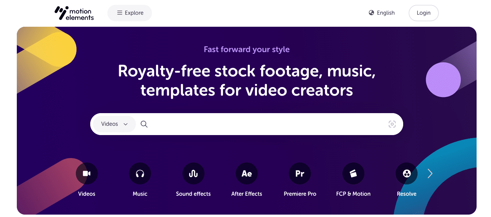Click the Sound effects waveform icon
The width and height of the screenshot is (491, 217).
click(193, 173)
